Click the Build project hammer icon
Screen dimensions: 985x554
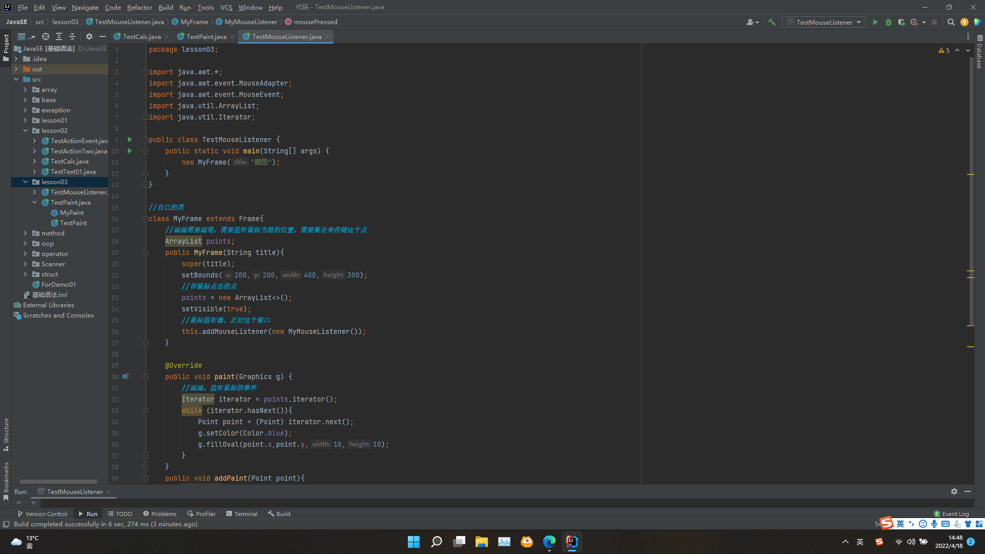772,22
